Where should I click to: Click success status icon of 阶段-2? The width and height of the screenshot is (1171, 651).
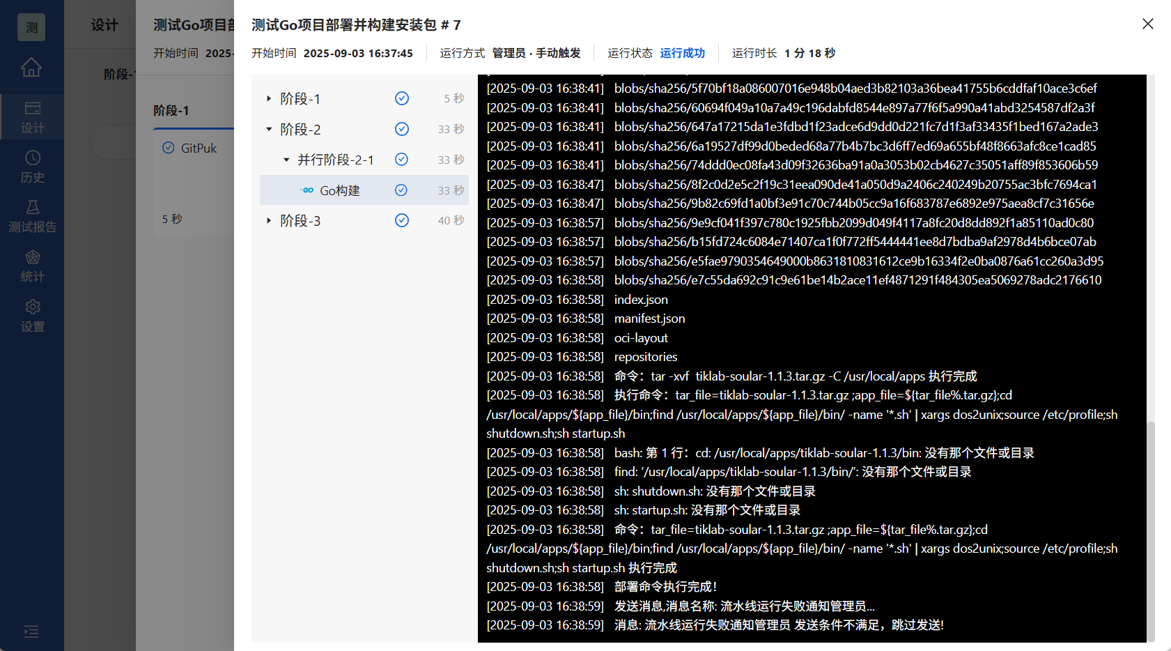tap(402, 129)
